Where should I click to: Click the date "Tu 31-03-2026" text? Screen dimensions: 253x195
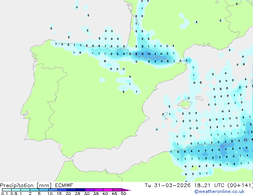point(168,185)
